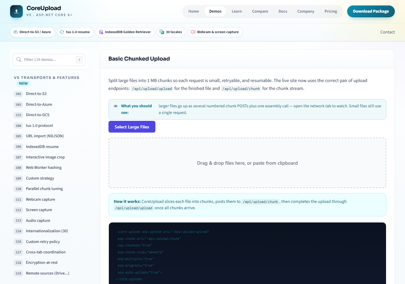Open the Screen capture demo in the sidebar
Viewport: 405px width, 284px height.
[49, 210]
